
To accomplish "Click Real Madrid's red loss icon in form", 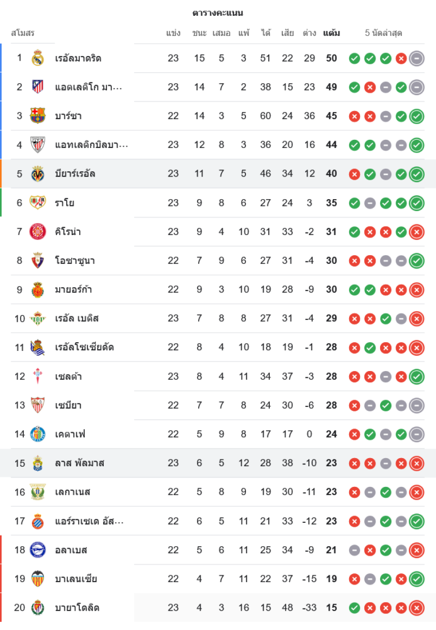I will (401, 59).
